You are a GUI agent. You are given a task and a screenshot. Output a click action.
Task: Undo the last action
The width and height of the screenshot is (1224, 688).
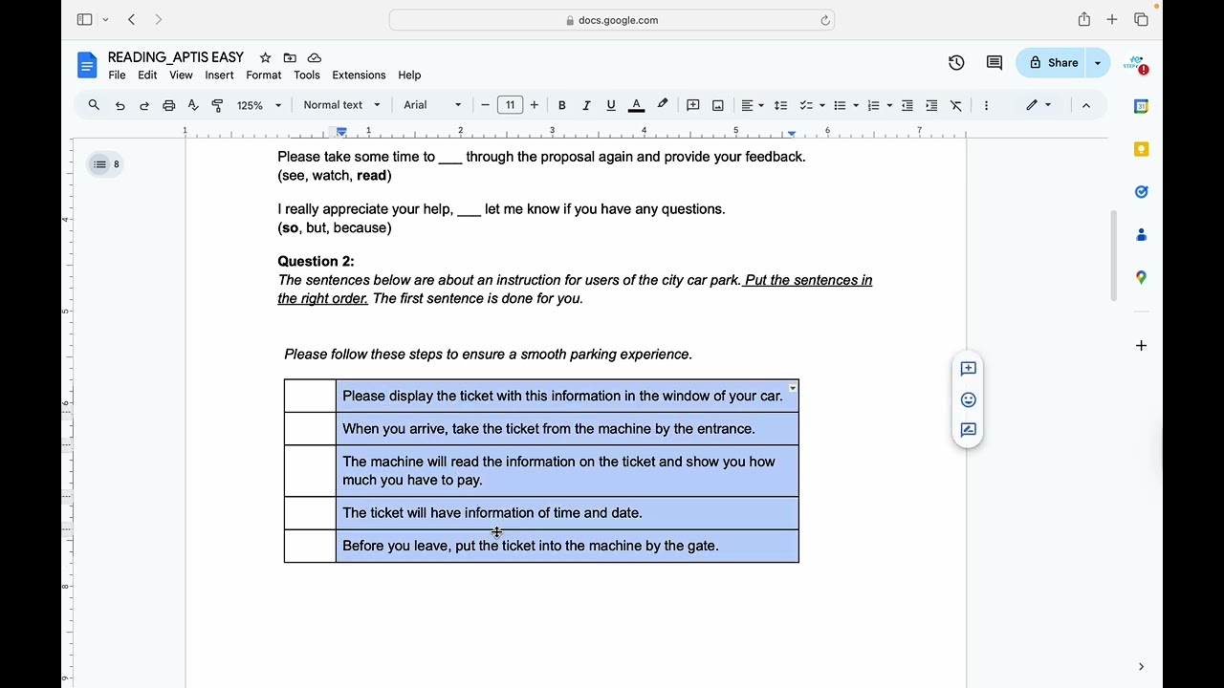[120, 105]
